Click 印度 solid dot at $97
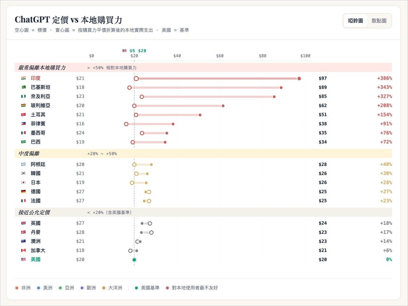The image size is (408, 306). point(299,79)
